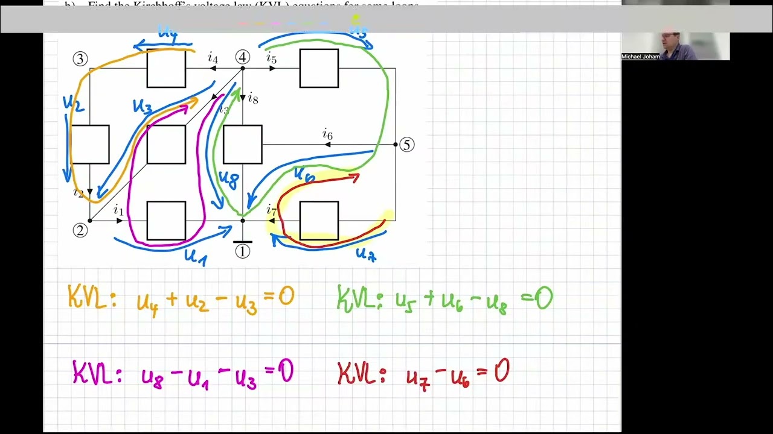Viewport: 773px width, 434px height.
Task: Click the current label i7
Action: (272, 210)
